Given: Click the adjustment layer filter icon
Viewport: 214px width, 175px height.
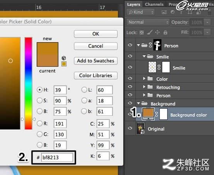Looking at the screenshot, I should point(173,12).
